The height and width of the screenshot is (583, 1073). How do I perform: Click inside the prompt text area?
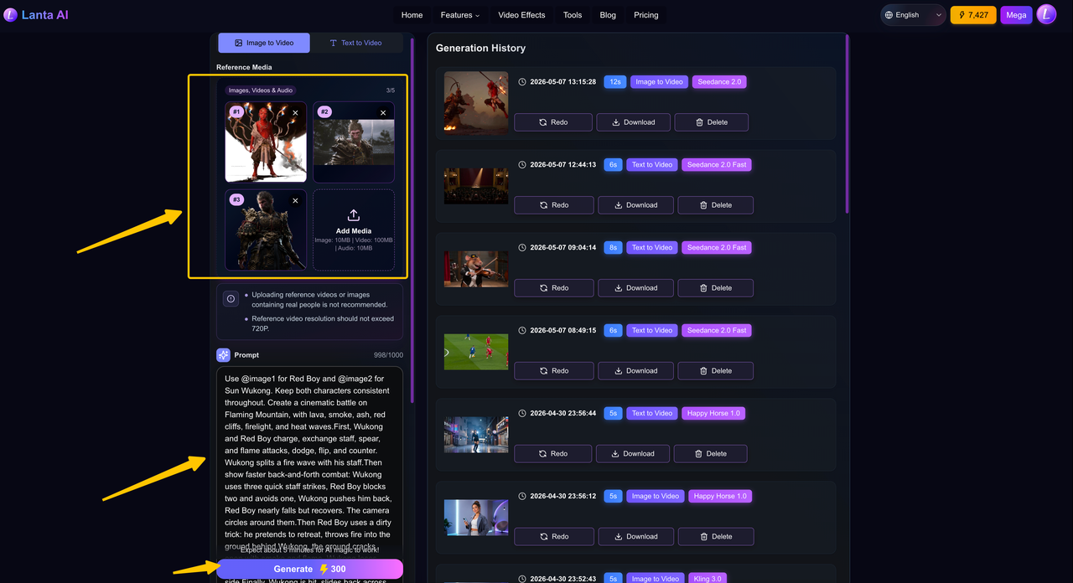[x=309, y=461]
